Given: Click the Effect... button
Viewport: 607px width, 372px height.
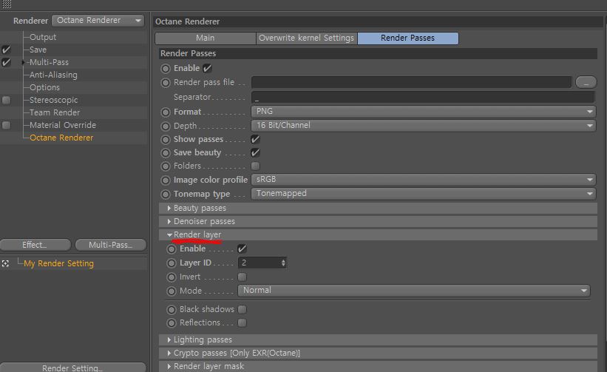Looking at the screenshot, I should (35, 245).
